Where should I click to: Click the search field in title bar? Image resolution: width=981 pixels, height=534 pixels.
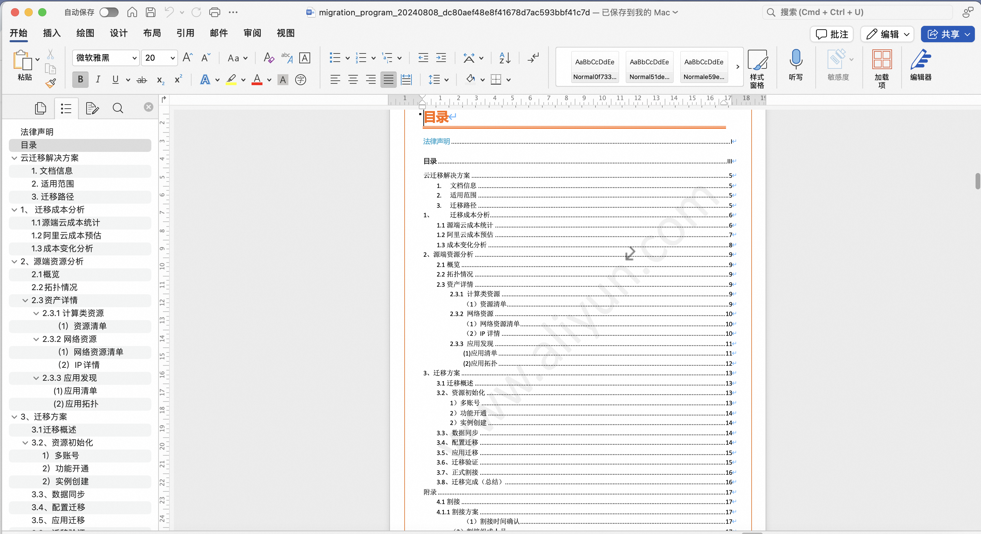(857, 12)
